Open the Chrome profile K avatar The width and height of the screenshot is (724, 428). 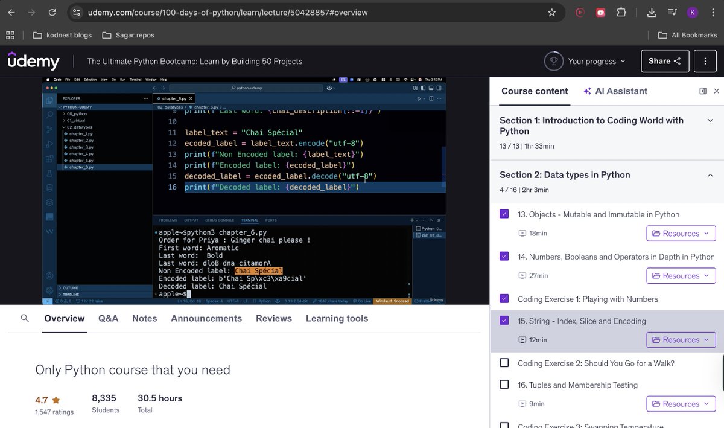pos(693,12)
